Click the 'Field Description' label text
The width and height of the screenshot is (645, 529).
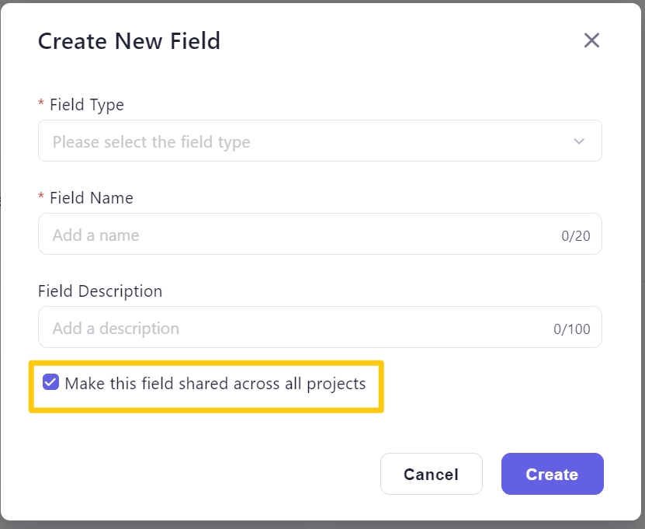[x=100, y=291]
